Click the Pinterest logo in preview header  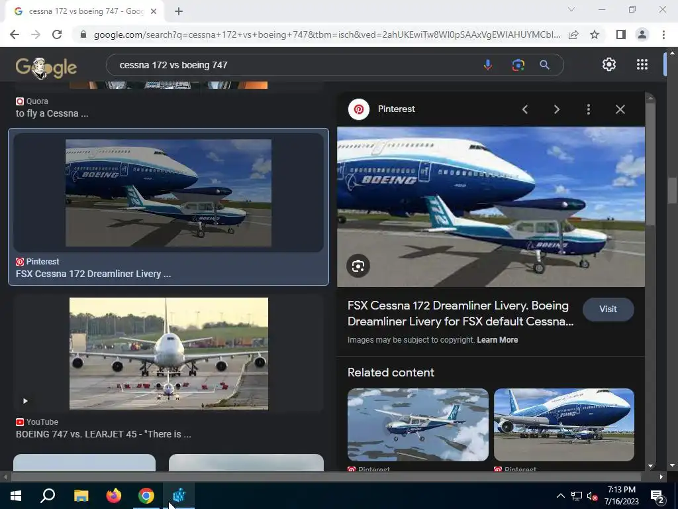pyautogui.click(x=358, y=109)
